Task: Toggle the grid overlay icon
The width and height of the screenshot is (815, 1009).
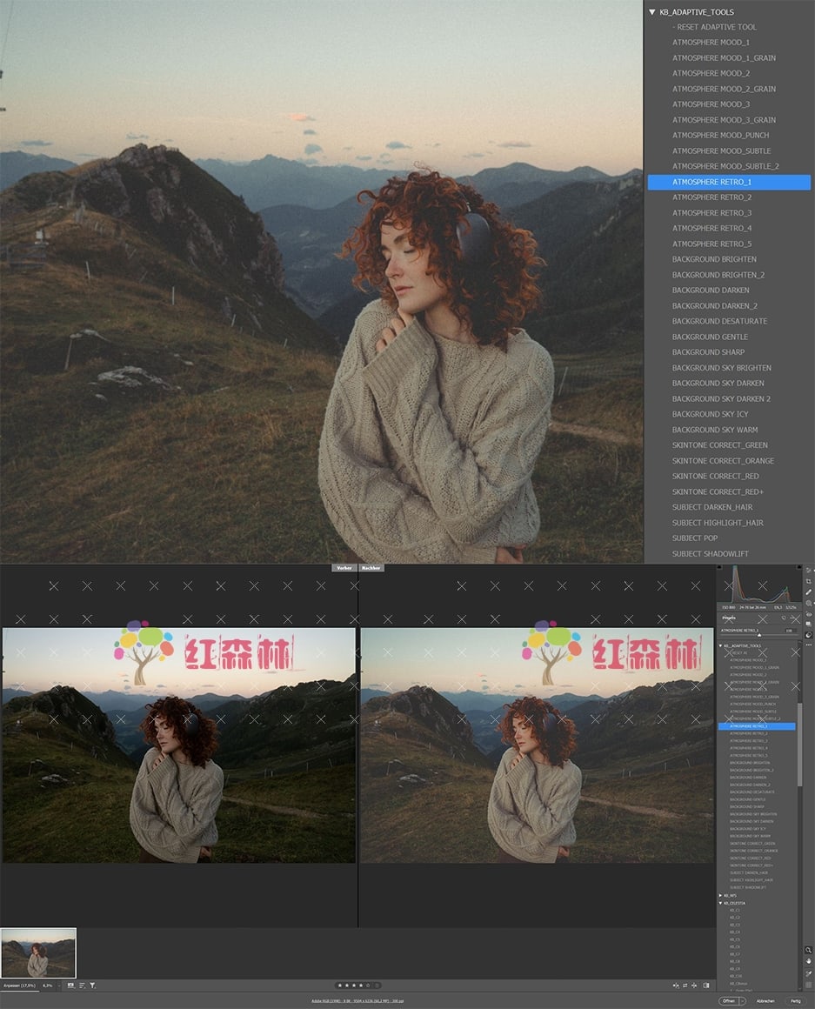Action: [809, 986]
